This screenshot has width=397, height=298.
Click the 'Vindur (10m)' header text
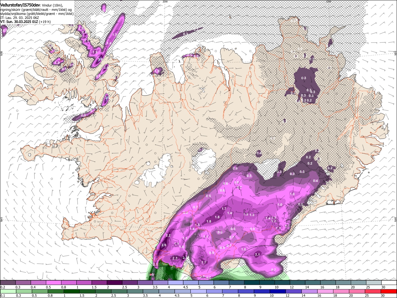click(52, 5)
